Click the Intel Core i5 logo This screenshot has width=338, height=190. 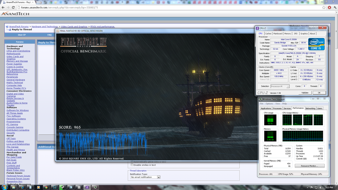pos(316,44)
